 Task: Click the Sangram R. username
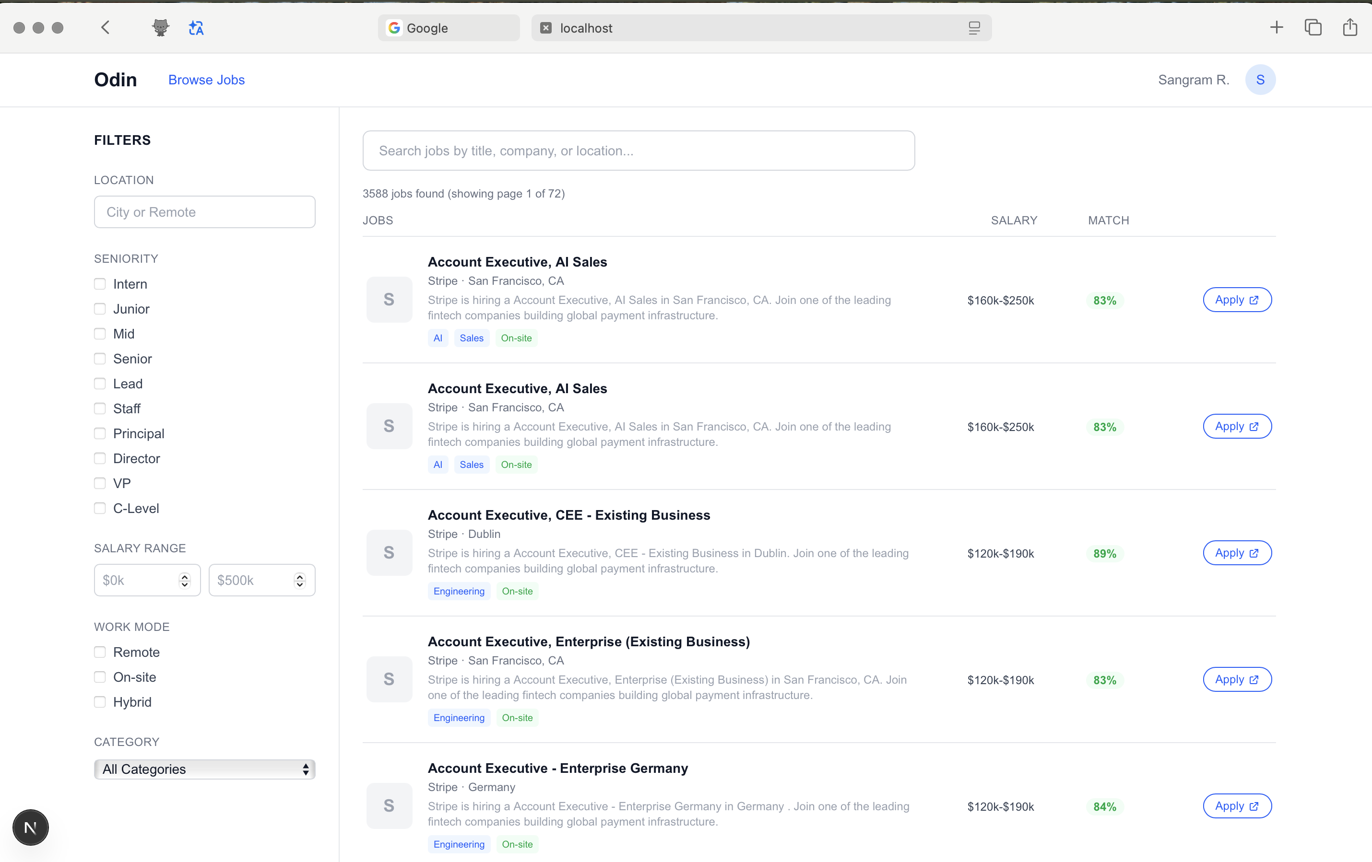[1193, 80]
